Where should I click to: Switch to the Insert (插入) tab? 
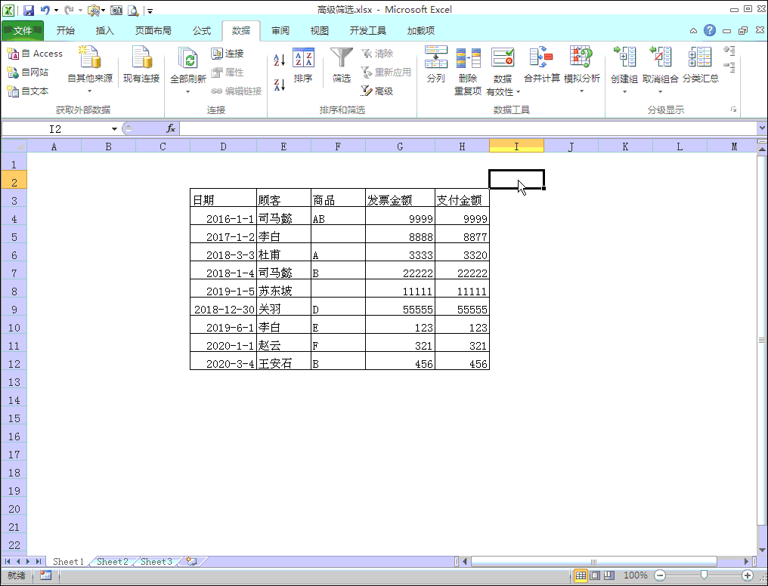pyautogui.click(x=104, y=31)
